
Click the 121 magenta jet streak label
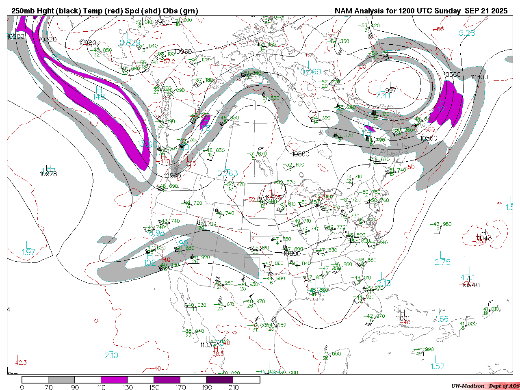[x=442, y=110]
